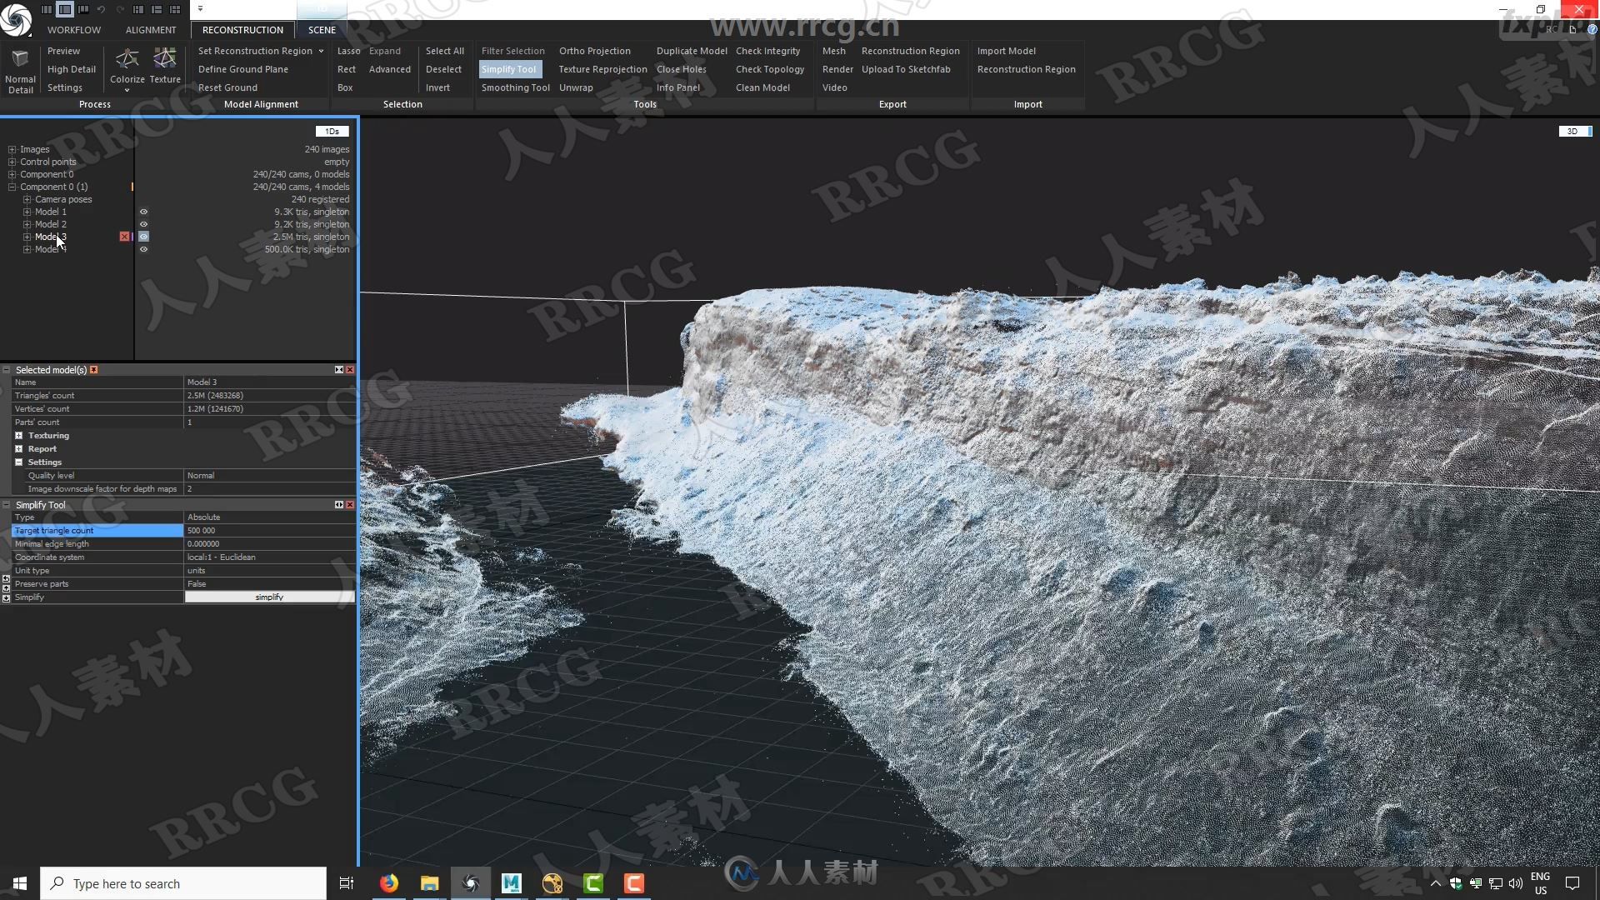Toggle visibility eye of Model 1
Image resolution: width=1600 pixels, height=900 pixels.
[x=143, y=212]
